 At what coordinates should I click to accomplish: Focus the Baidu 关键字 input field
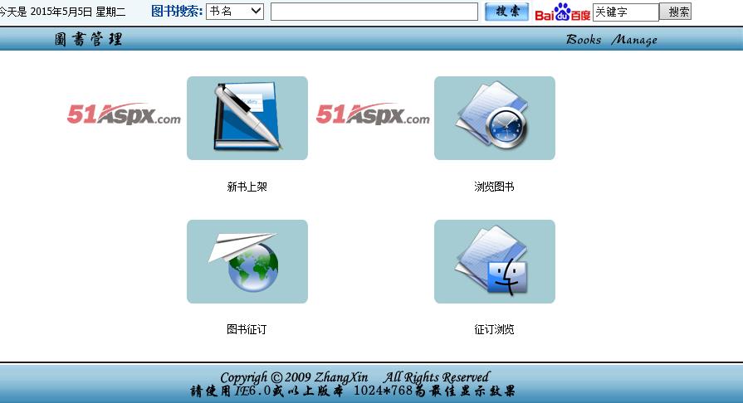pyautogui.click(x=625, y=12)
